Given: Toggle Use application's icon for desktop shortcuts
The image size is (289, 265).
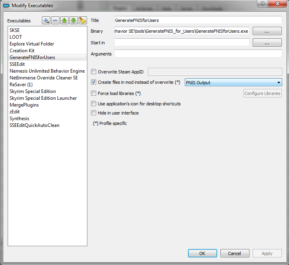Looking at the screenshot, I should (94, 104).
